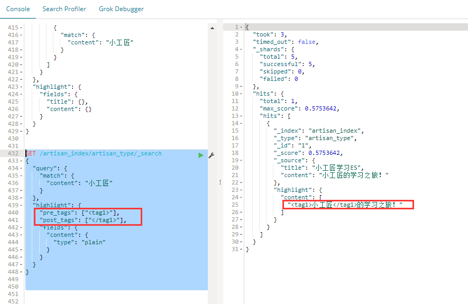Click the "post_tags": ["</tag1>"] line
Screen dimensions: 468x304
(82, 220)
